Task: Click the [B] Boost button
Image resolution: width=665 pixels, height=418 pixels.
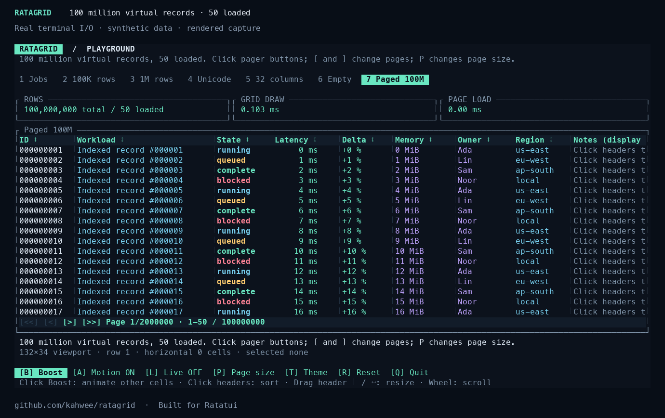Action: point(41,373)
